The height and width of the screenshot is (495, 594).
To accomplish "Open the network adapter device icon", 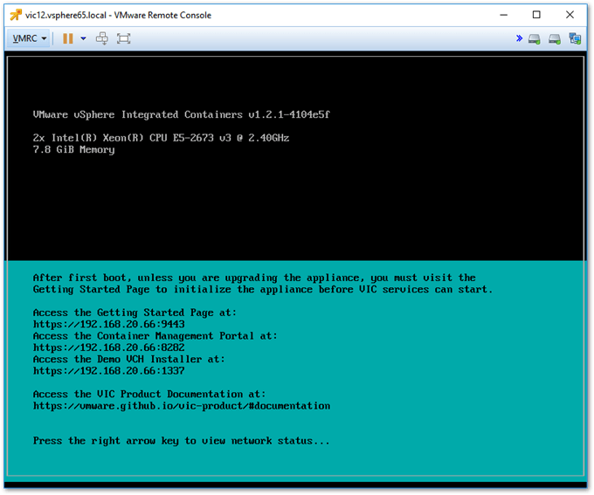I will pos(575,38).
